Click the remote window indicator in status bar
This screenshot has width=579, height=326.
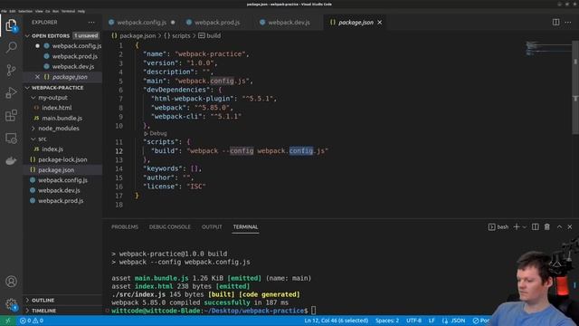point(8,321)
